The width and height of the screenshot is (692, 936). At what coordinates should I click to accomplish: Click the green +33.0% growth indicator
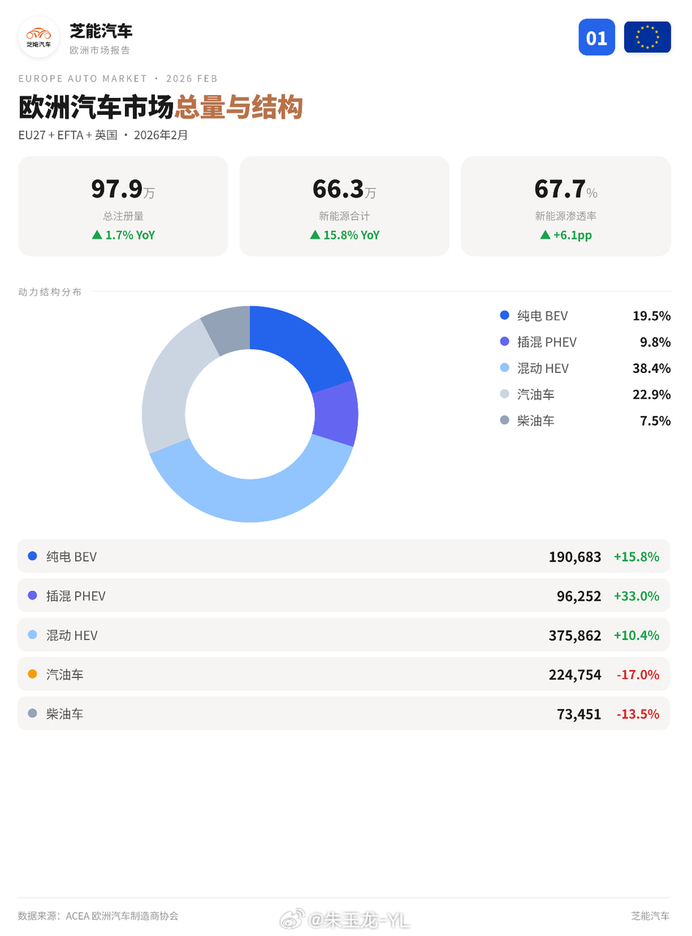point(637,595)
